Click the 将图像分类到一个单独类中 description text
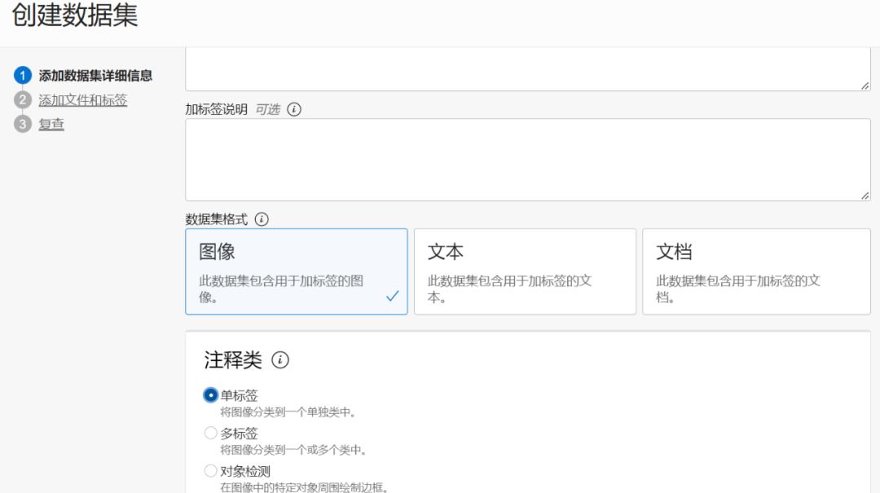The height and width of the screenshot is (493, 880). pos(288,412)
